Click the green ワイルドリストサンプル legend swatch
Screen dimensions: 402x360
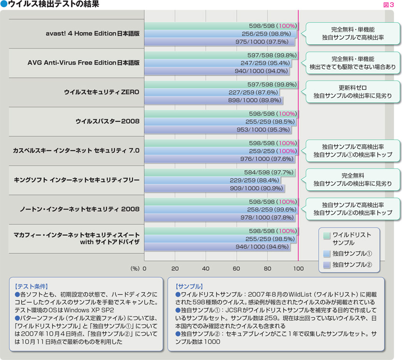pyautogui.click(x=326, y=235)
